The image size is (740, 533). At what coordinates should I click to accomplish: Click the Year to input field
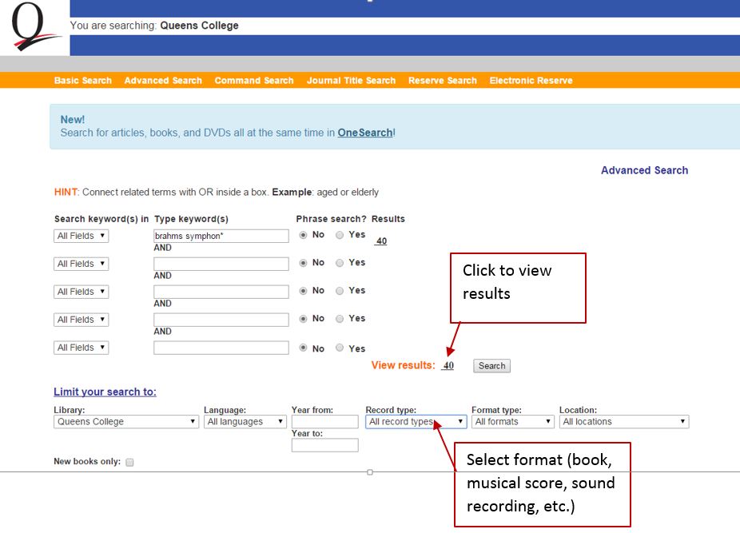click(x=324, y=445)
